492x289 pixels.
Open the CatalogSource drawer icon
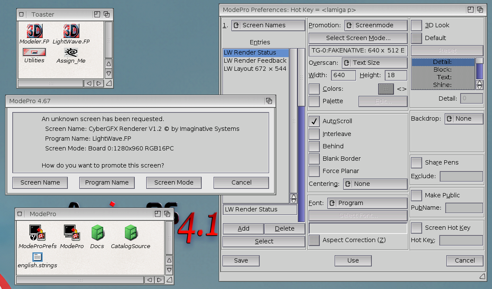point(130,232)
